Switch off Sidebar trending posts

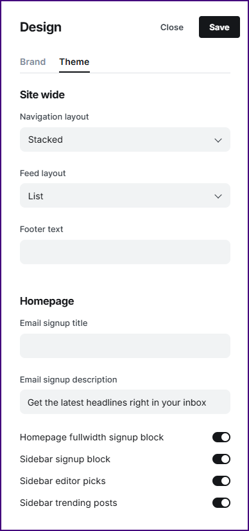point(221,503)
